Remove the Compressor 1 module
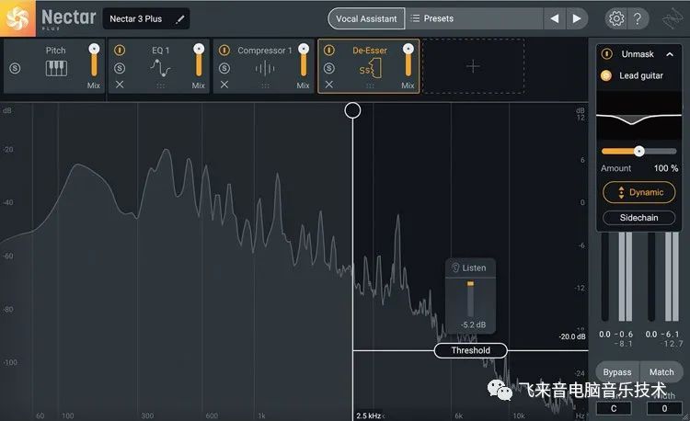This screenshot has height=421, width=690. (224, 85)
